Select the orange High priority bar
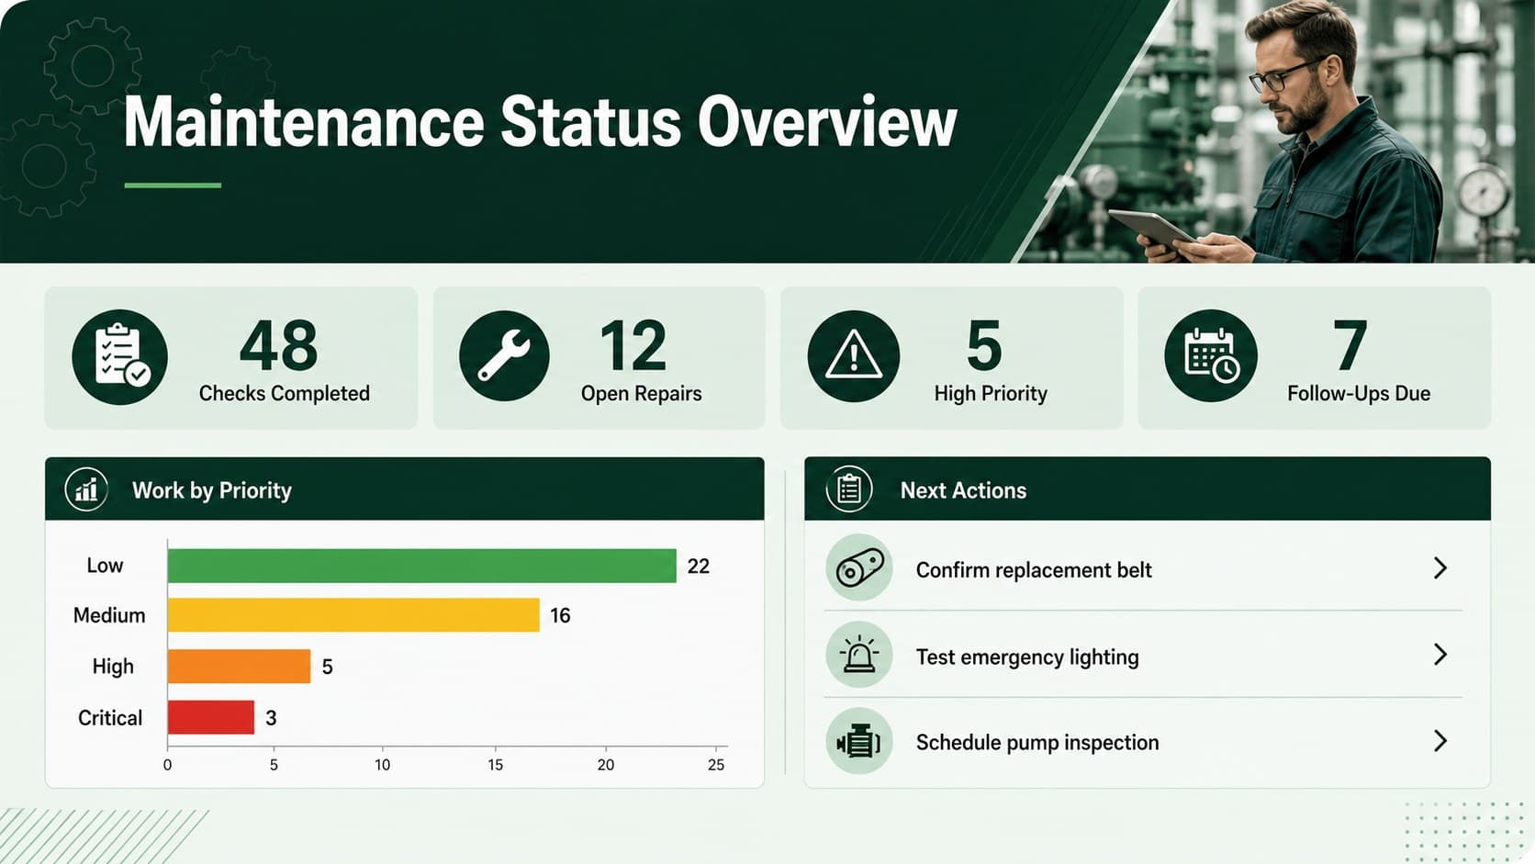This screenshot has height=864, width=1535. coord(239,667)
